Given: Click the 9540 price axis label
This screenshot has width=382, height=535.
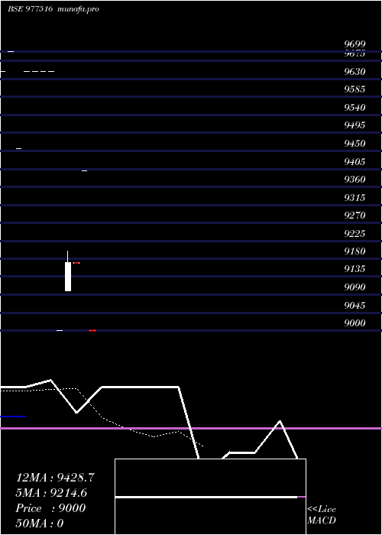Looking at the screenshot, I should pyautogui.click(x=354, y=108).
